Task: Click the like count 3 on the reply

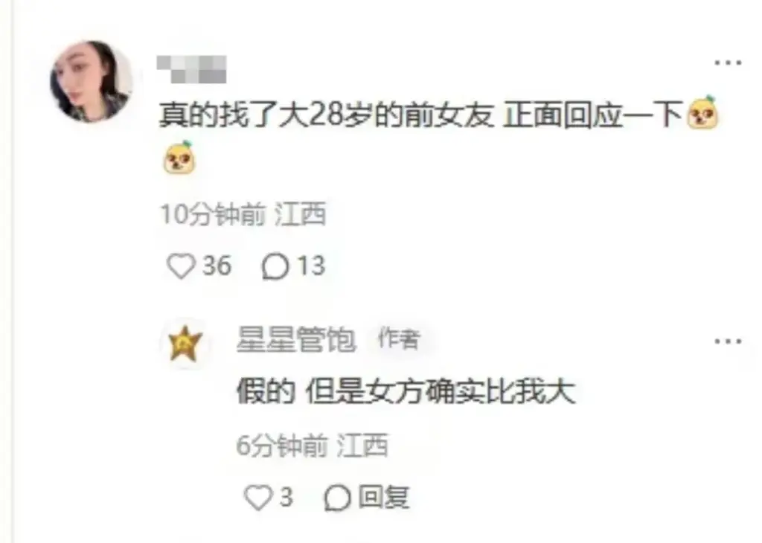Action: click(286, 498)
